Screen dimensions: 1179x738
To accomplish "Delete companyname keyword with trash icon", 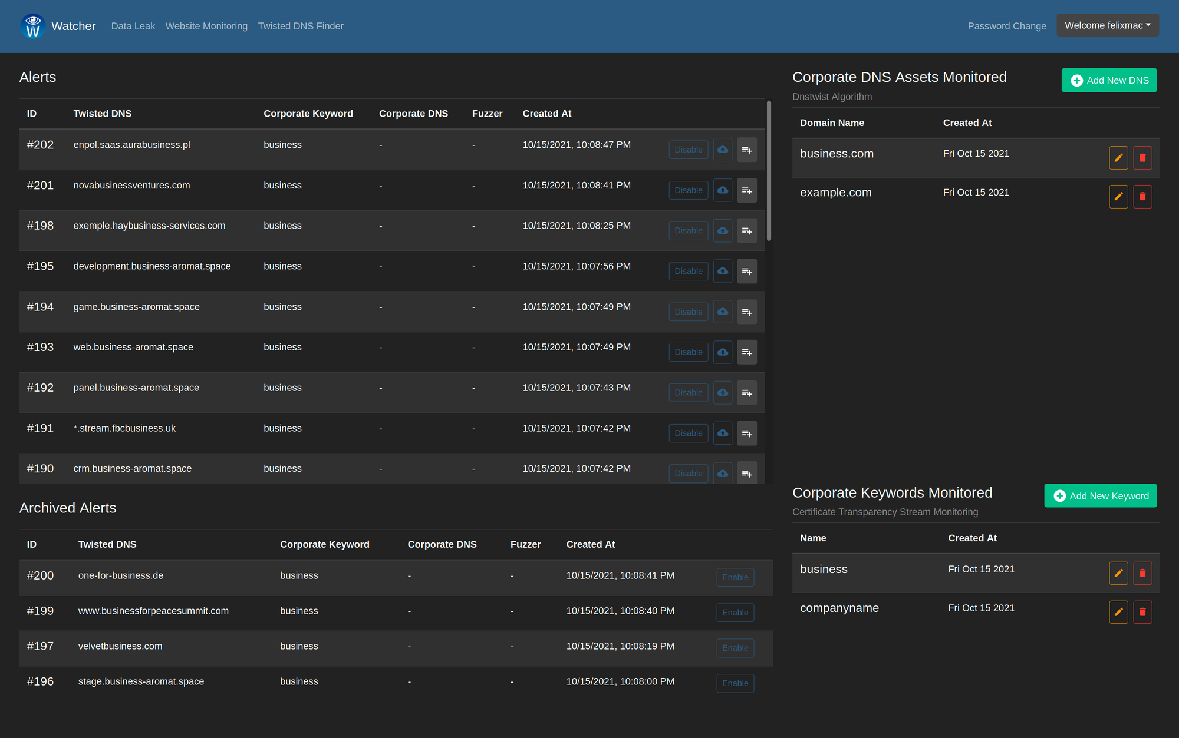I will pos(1142,612).
